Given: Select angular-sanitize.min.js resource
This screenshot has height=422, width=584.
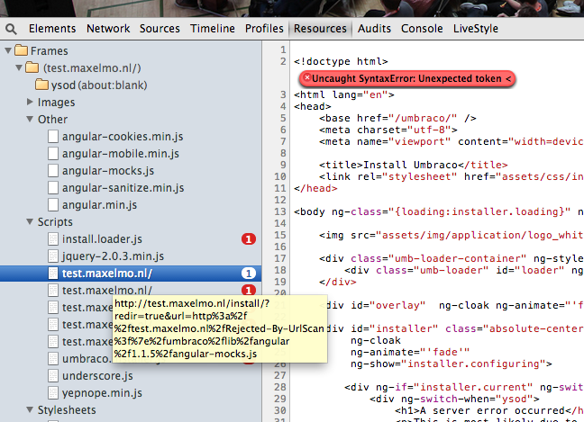Looking at the screenshot, I should click(x=123, y=188).
